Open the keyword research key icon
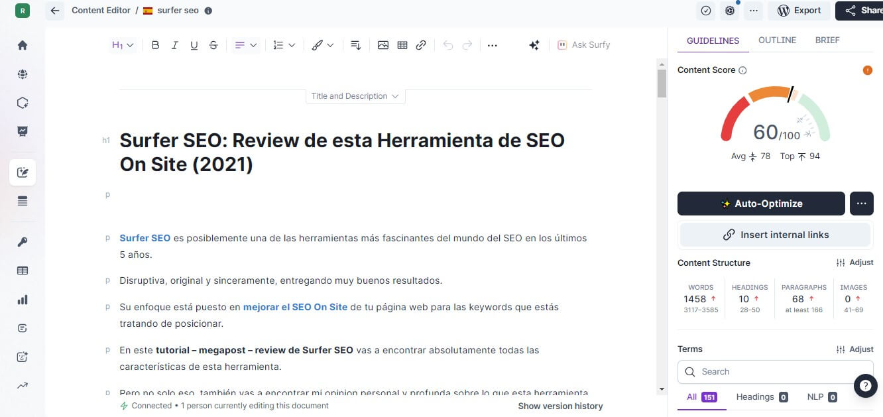The height and width of the screenshot is (417, 883). (x=23, y=242)
